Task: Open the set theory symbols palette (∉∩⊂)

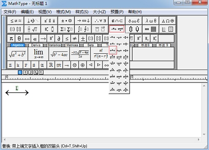Action: point(117,21)
